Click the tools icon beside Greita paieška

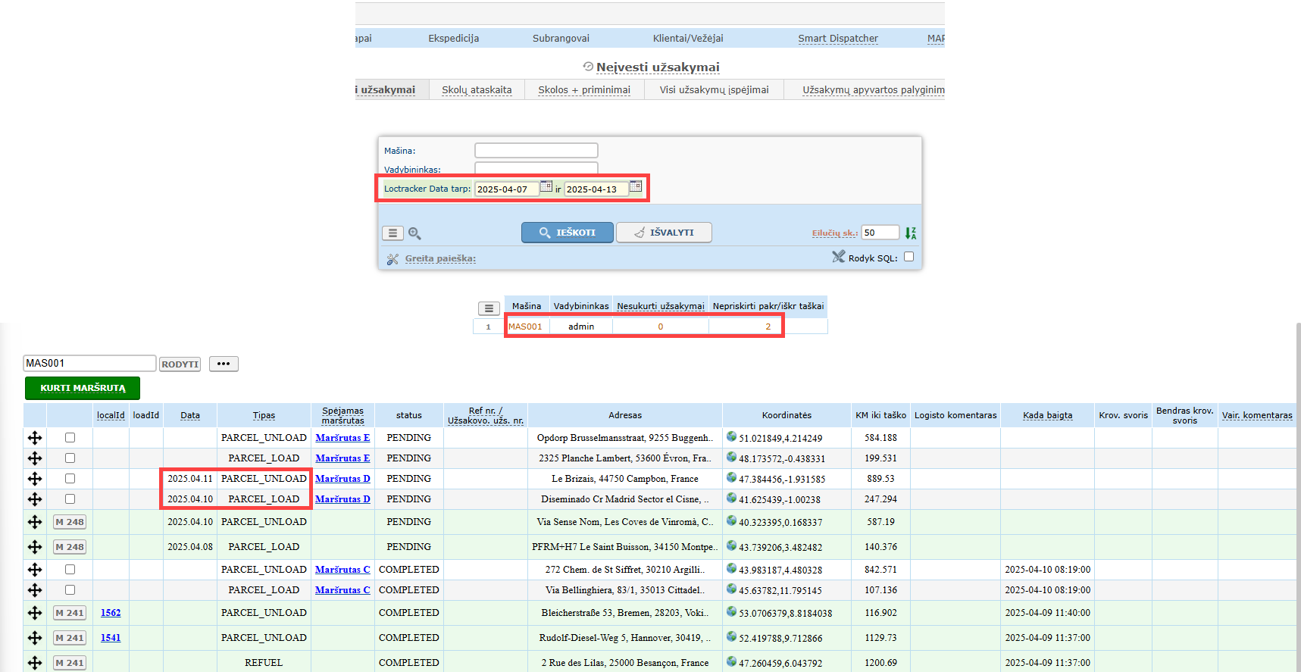[392, 259]
